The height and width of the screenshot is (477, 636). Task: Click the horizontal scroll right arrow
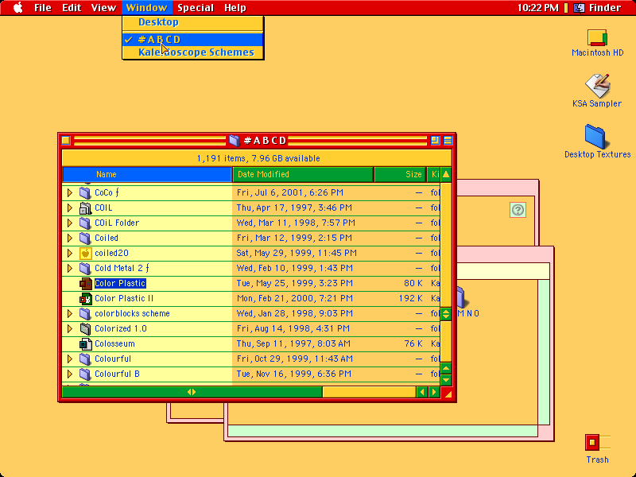point(434,392)
